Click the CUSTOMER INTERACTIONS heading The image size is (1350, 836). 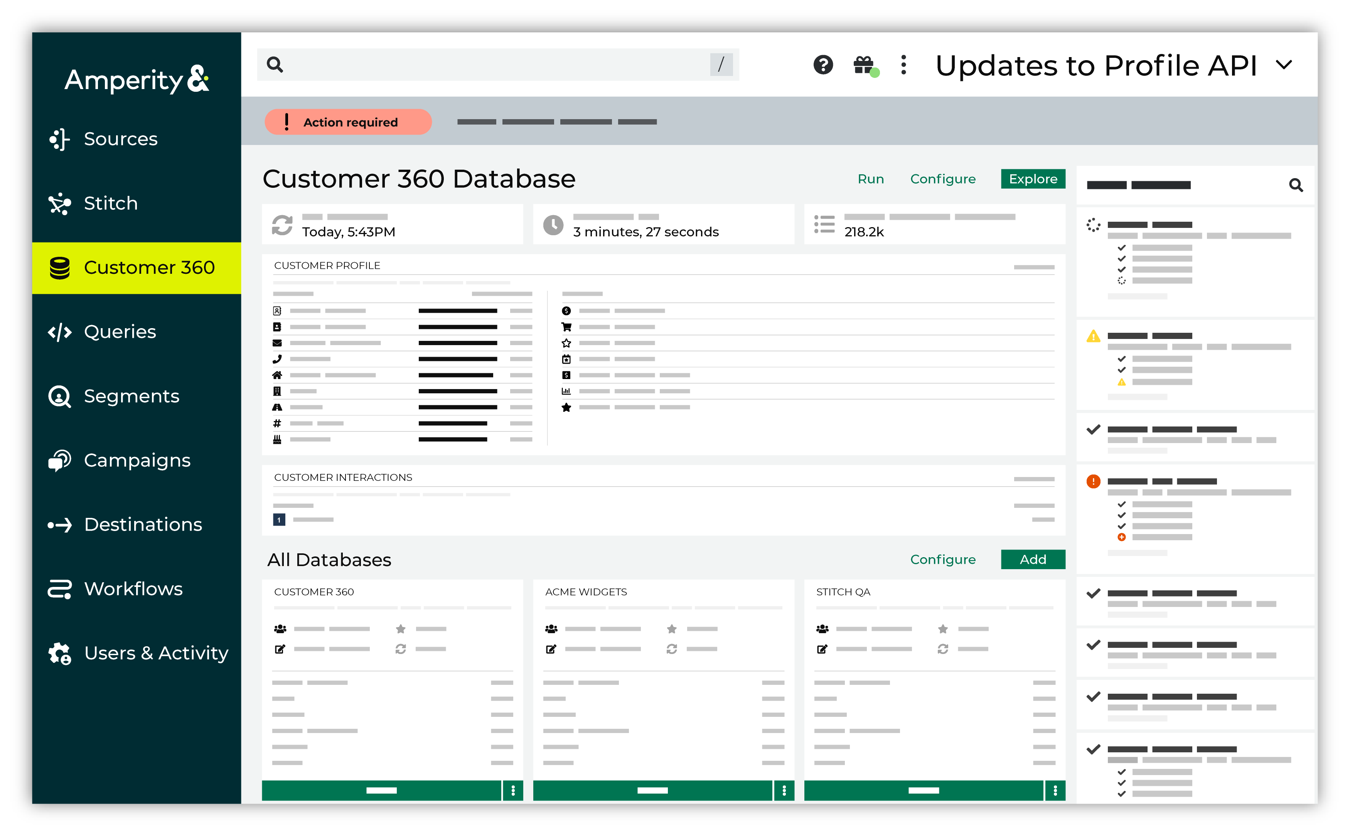pos(343,477)
